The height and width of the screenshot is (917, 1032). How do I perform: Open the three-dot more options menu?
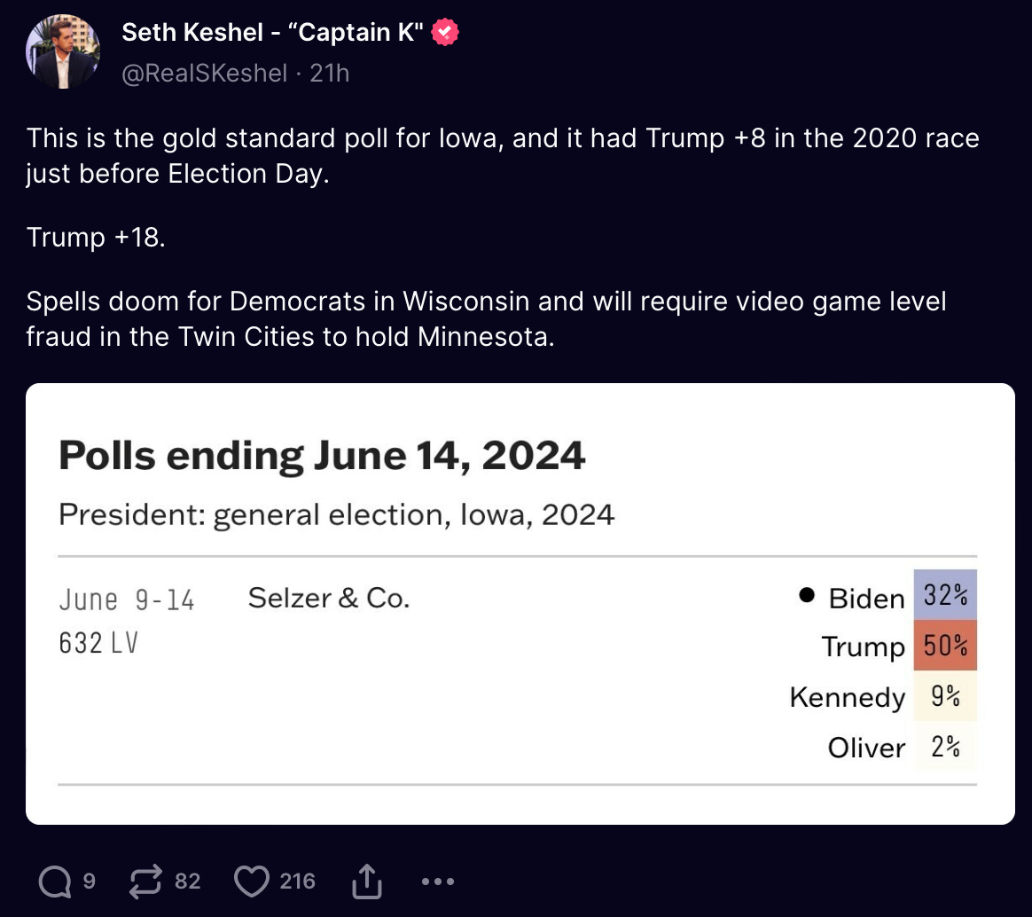pos(437,882)
